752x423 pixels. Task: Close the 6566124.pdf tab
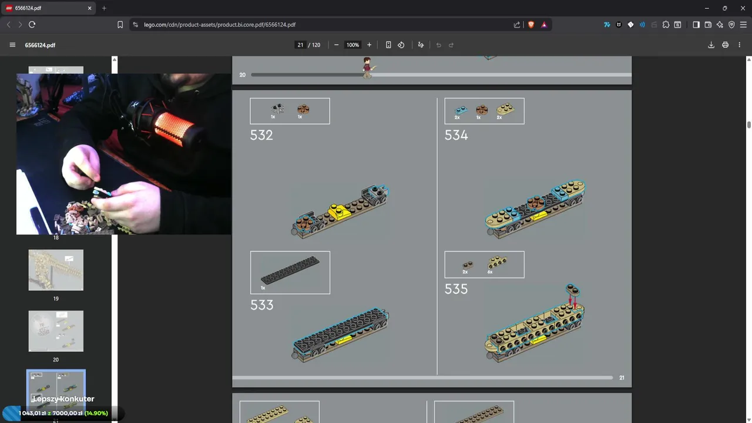tap(90, 8)
